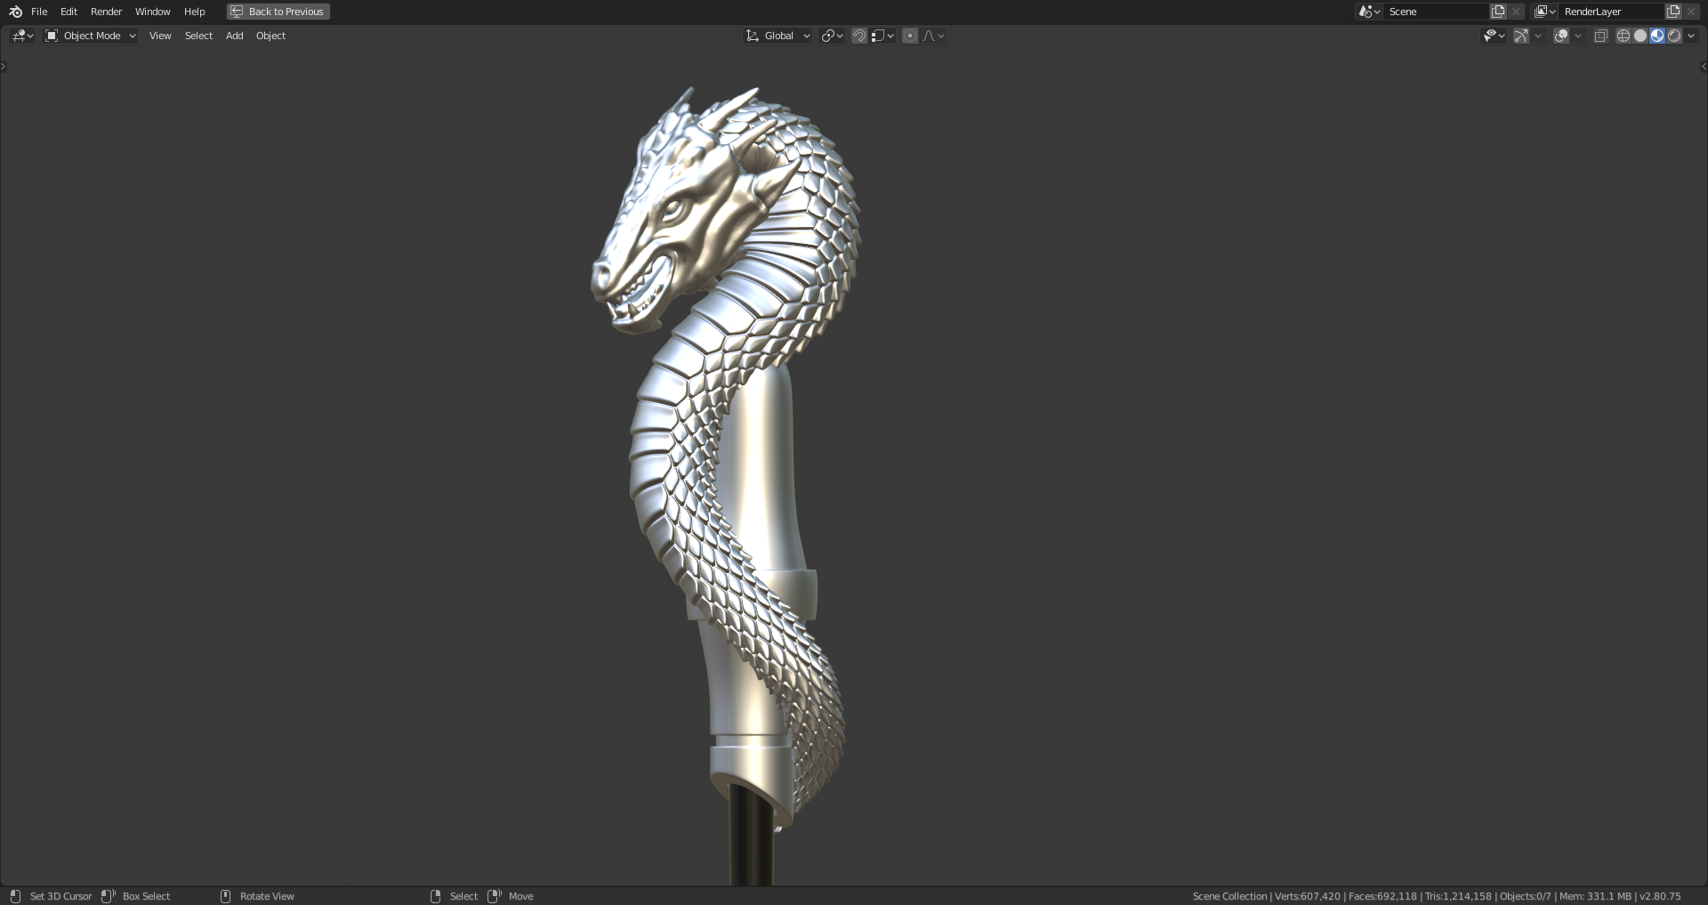
Task: Open the viewport Object menu
Action: pos(270,36)
